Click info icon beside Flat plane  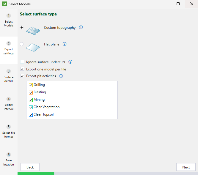click(65, 44)
